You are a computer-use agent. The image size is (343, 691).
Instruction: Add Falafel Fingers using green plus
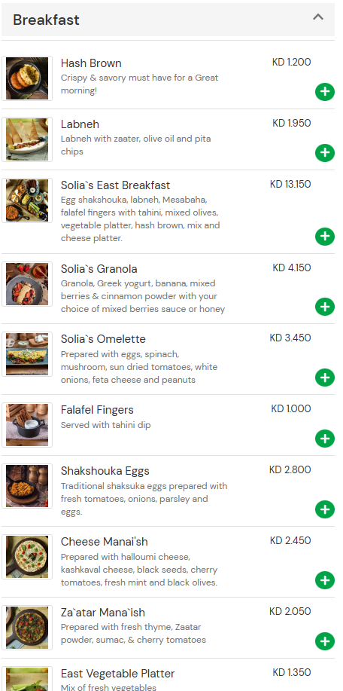tap(324, 439)
